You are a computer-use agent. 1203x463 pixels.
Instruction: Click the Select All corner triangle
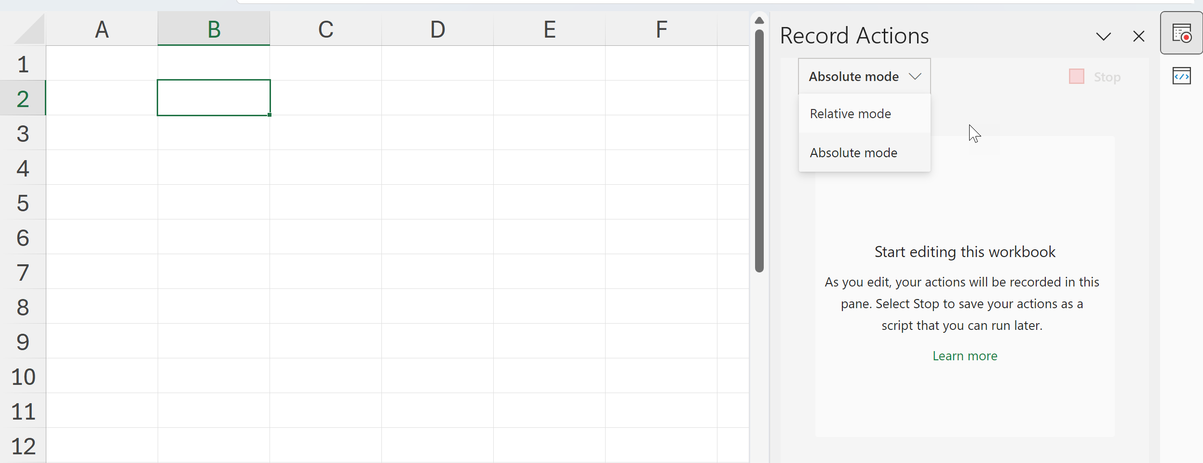point(30,30)
